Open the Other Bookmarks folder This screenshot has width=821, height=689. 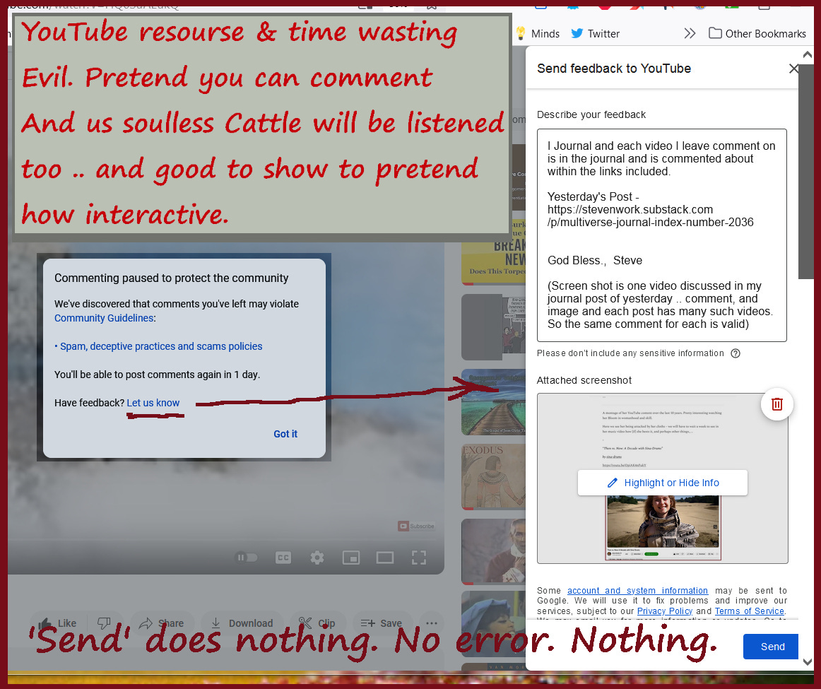pos(757,33)
